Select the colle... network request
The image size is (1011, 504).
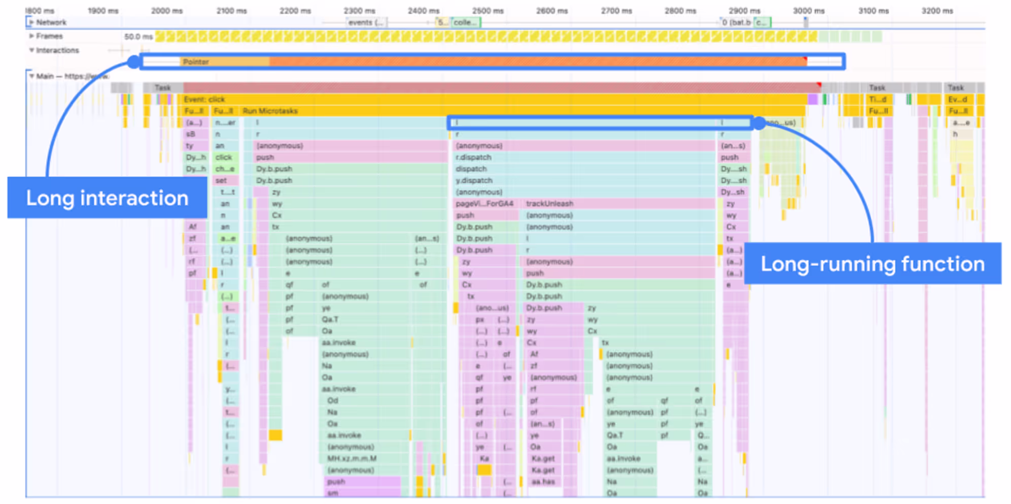tap(466, 22)
